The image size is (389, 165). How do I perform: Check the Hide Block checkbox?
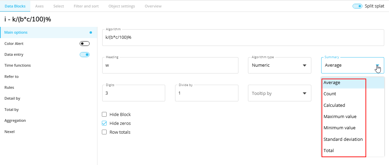point(105,115)
